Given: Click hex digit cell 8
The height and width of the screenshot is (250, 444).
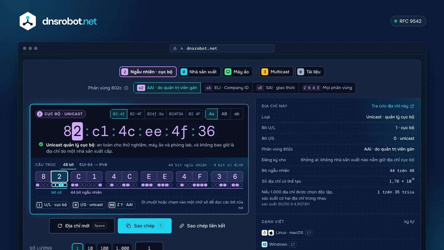Looking at the screenshot, I should (x=43, y=177).
